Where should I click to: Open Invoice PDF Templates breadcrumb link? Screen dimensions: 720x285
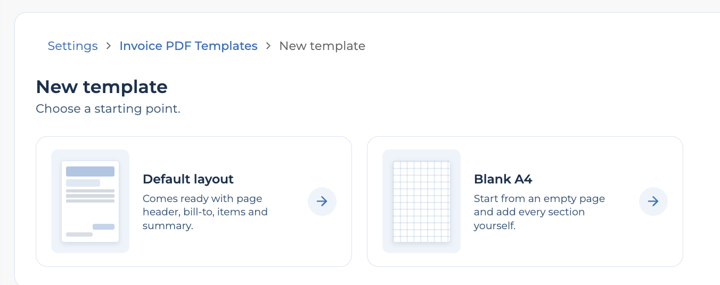pos(189,46)
